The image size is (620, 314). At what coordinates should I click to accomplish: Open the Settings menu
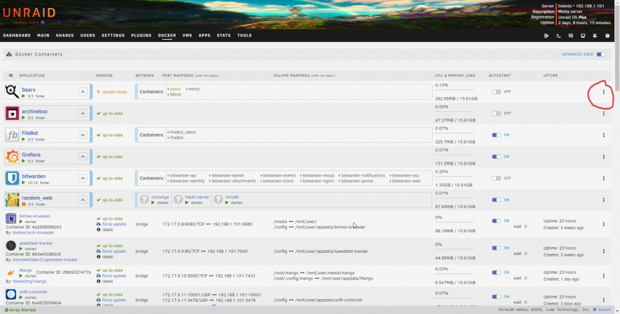(x=113, y=35)
